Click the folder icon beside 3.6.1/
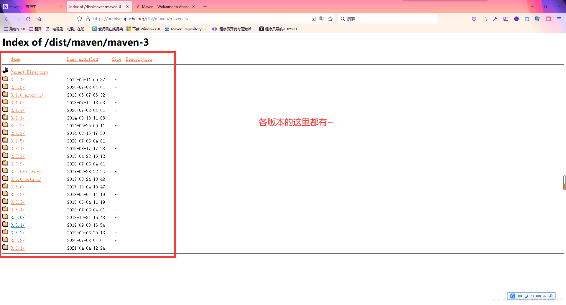This screenshot has height=305, width=566. coord(5,224)
